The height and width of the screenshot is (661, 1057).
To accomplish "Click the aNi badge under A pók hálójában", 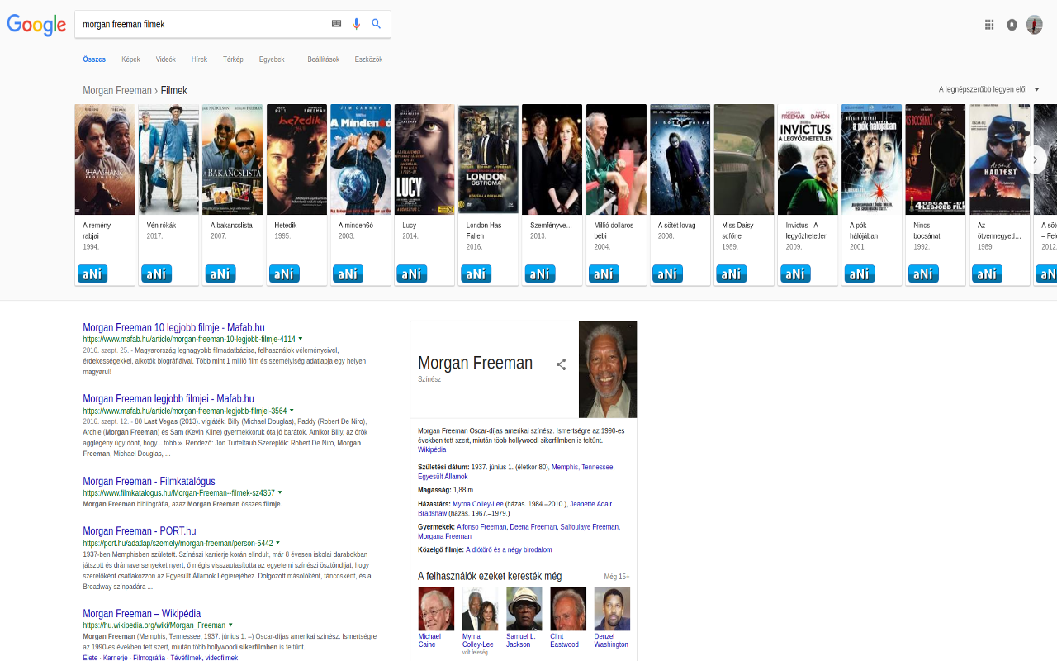I will 860,273.
